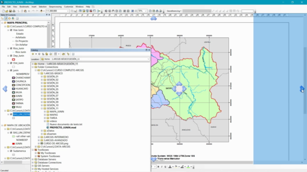Image resolution: width=307 pixels, height=172 pixels.
Task: Open the ModelBuilder window icon
Action: click(x=99, y=11)
